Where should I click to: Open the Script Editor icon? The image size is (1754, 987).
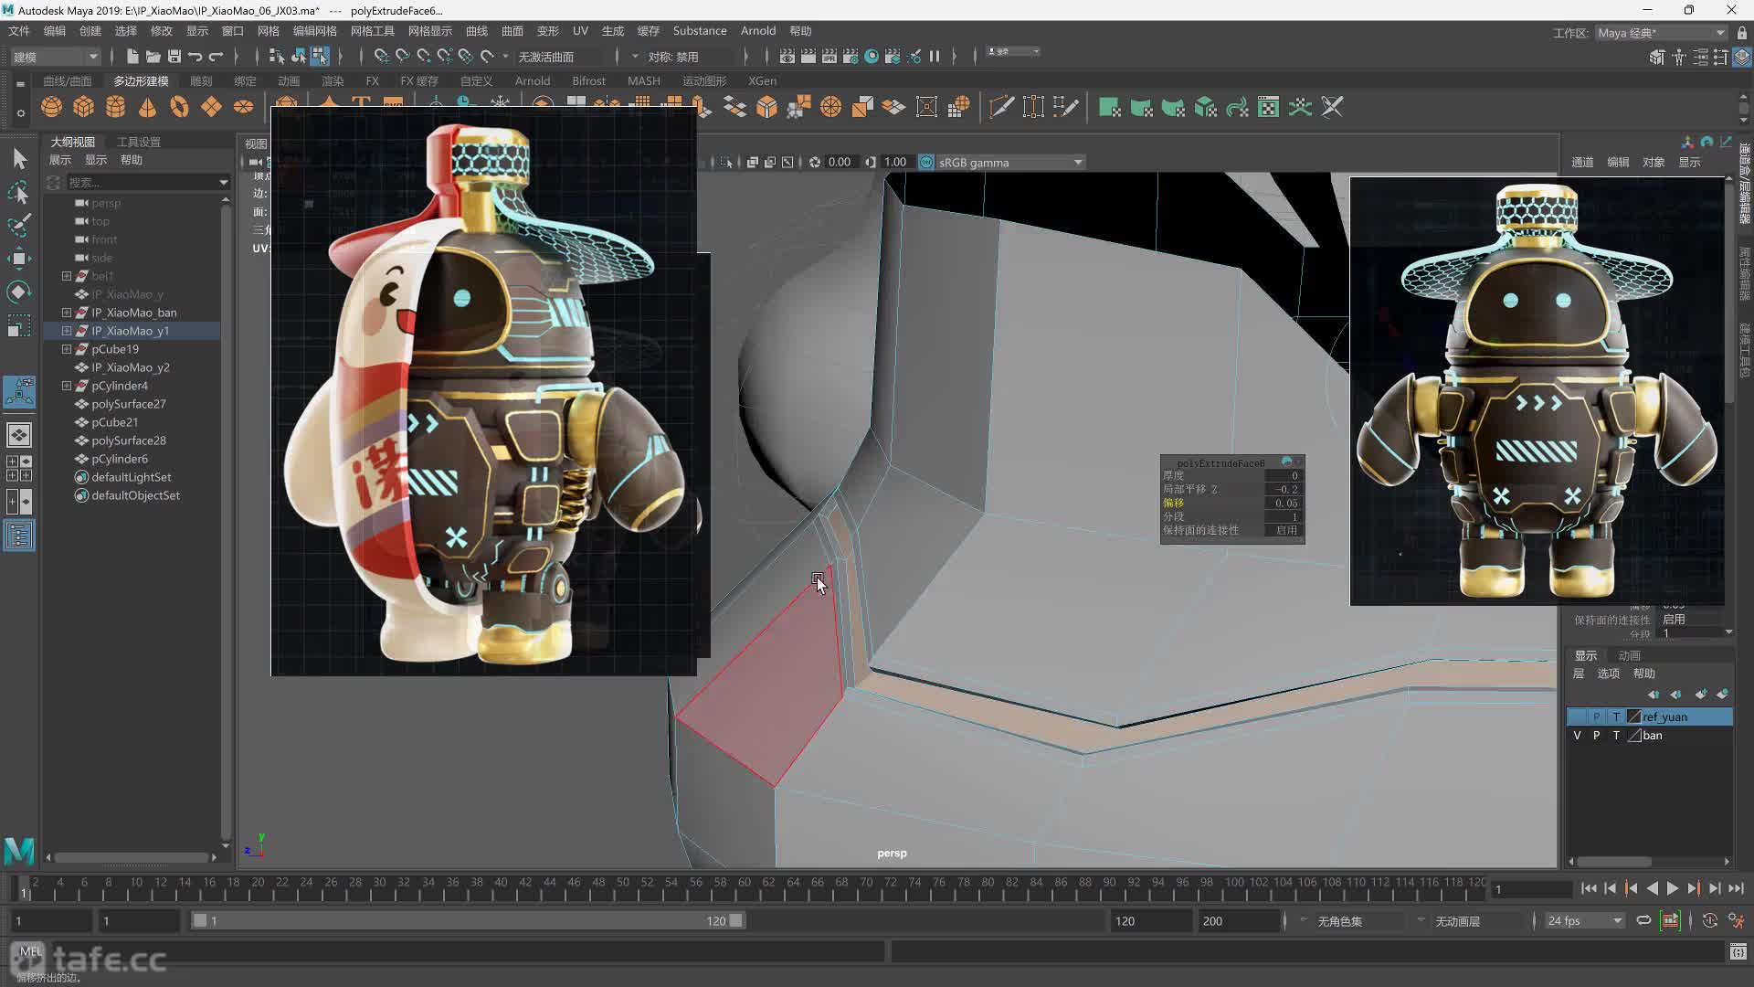click(1738, 952)
